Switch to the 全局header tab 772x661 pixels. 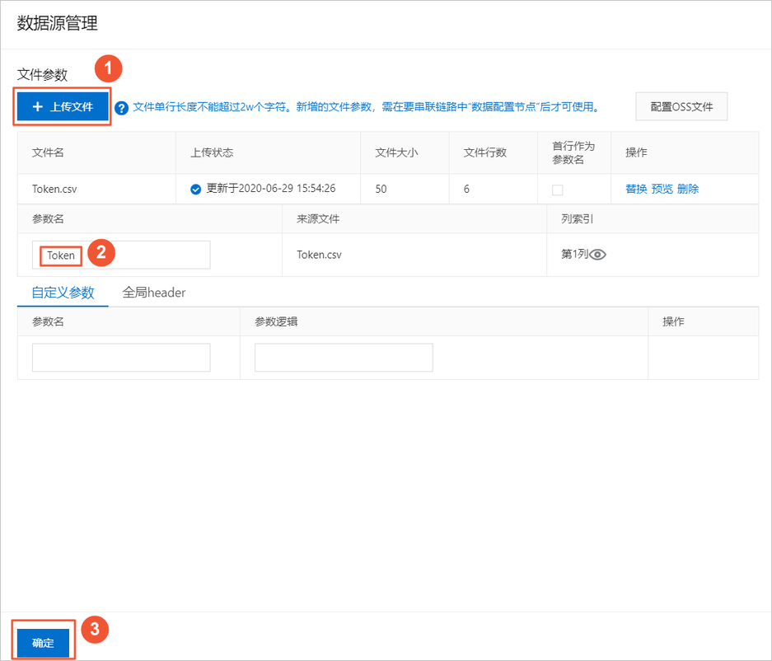153,293
